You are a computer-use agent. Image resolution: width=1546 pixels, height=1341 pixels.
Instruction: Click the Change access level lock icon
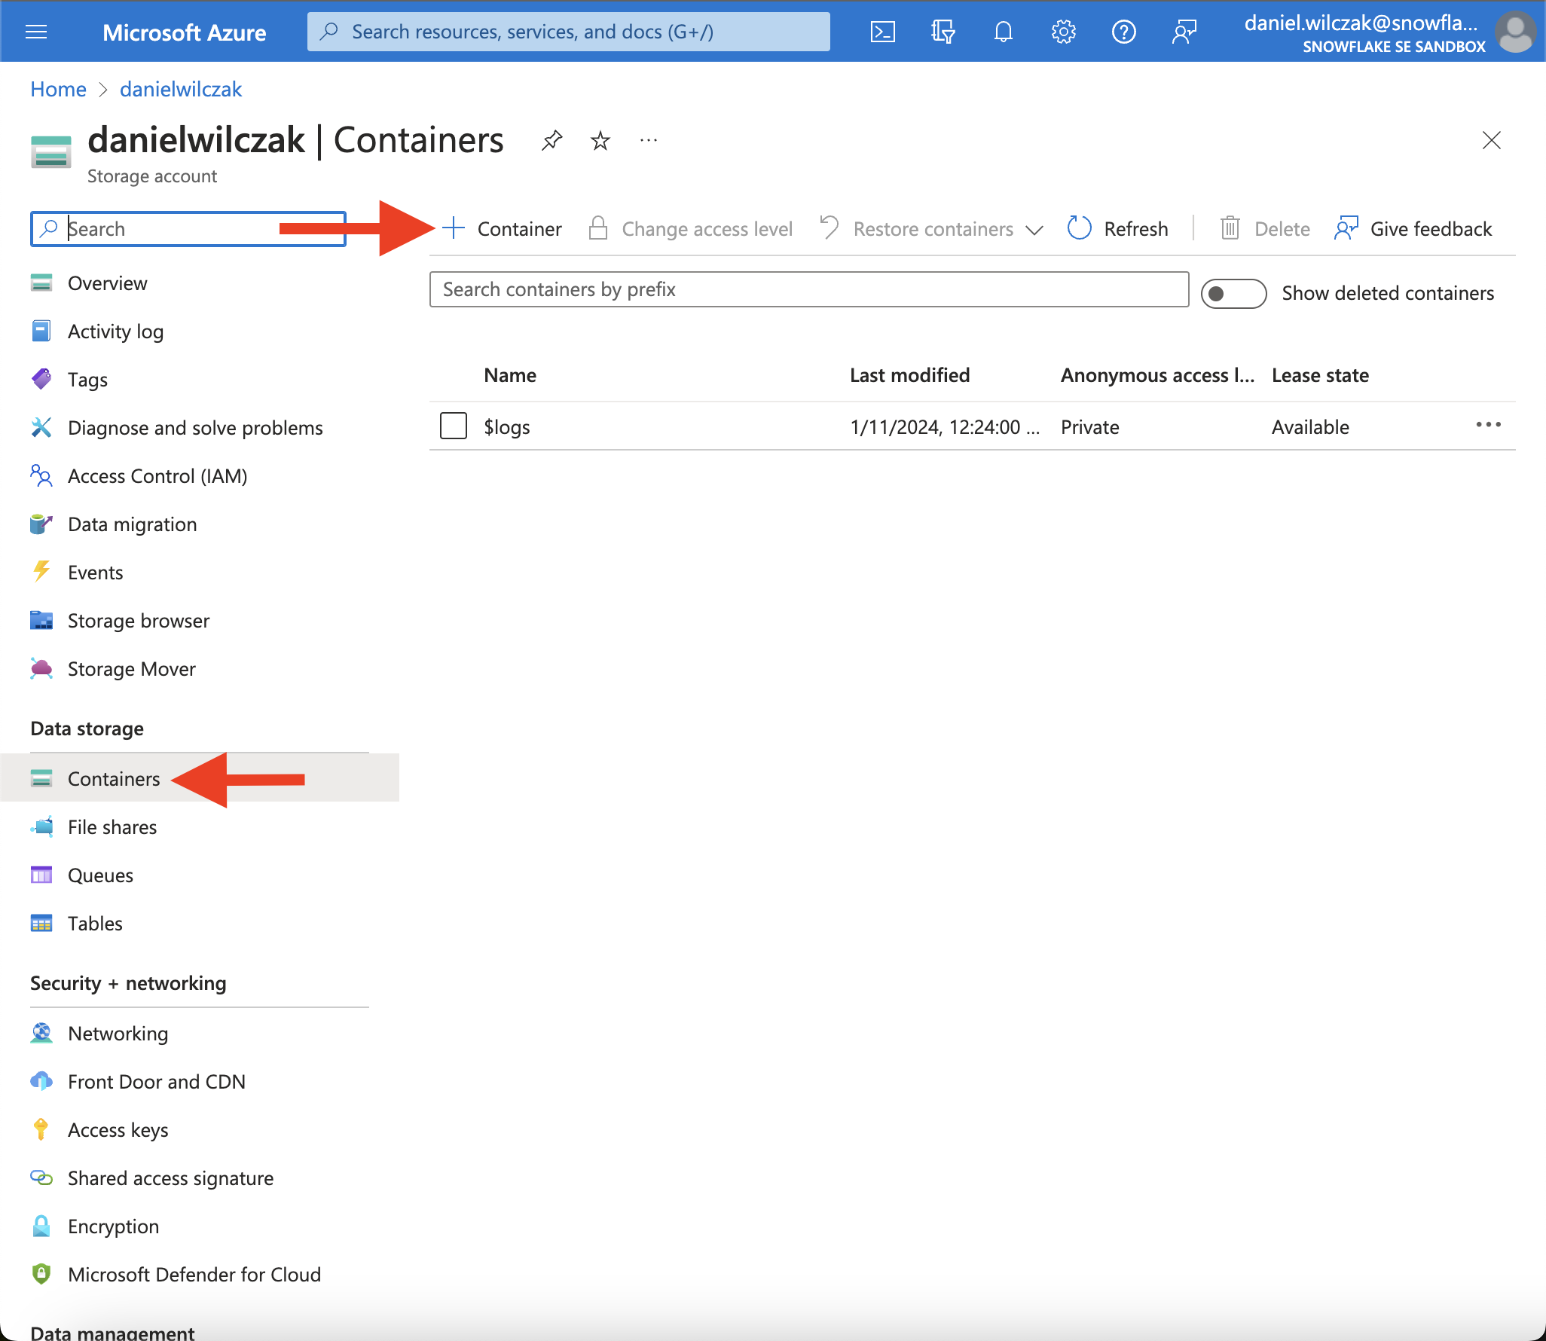pos(598,228)
